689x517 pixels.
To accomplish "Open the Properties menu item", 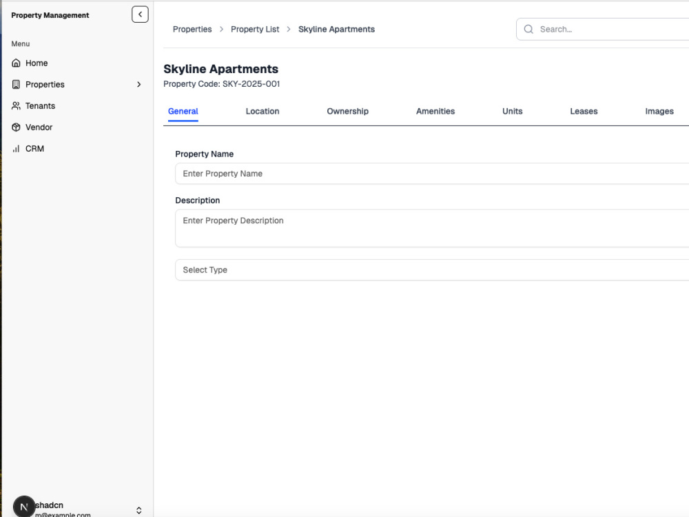I will (77, 84).
